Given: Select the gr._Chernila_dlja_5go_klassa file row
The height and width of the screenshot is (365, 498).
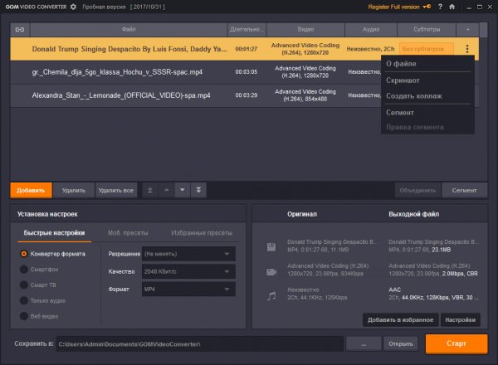Looking at the screenshot, I should (245, 72).
